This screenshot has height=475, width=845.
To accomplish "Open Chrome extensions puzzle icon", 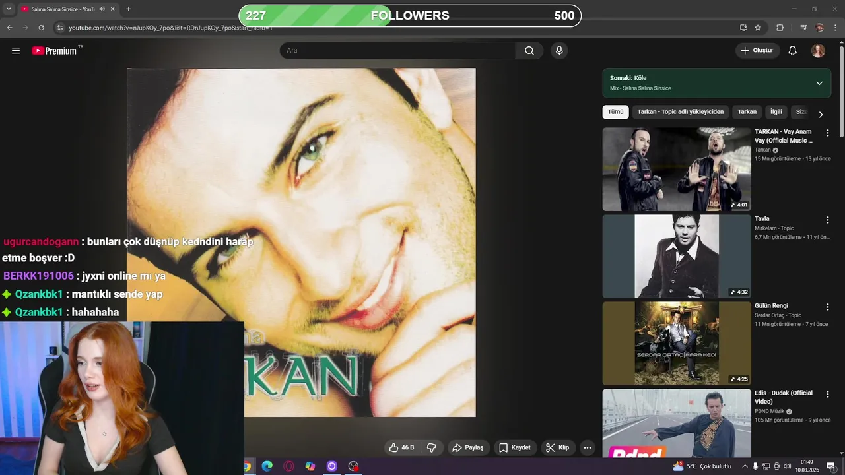I will coord(780,28).
